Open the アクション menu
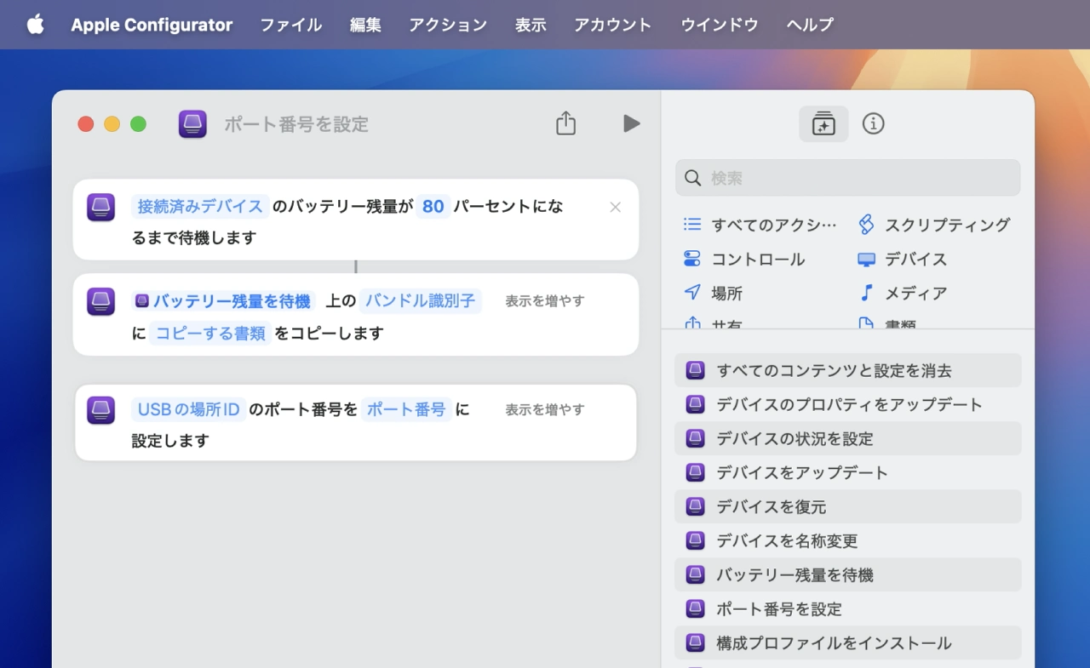Viewport: 1090px width, 668px height. pyautogui.click(x=448, y=25)
